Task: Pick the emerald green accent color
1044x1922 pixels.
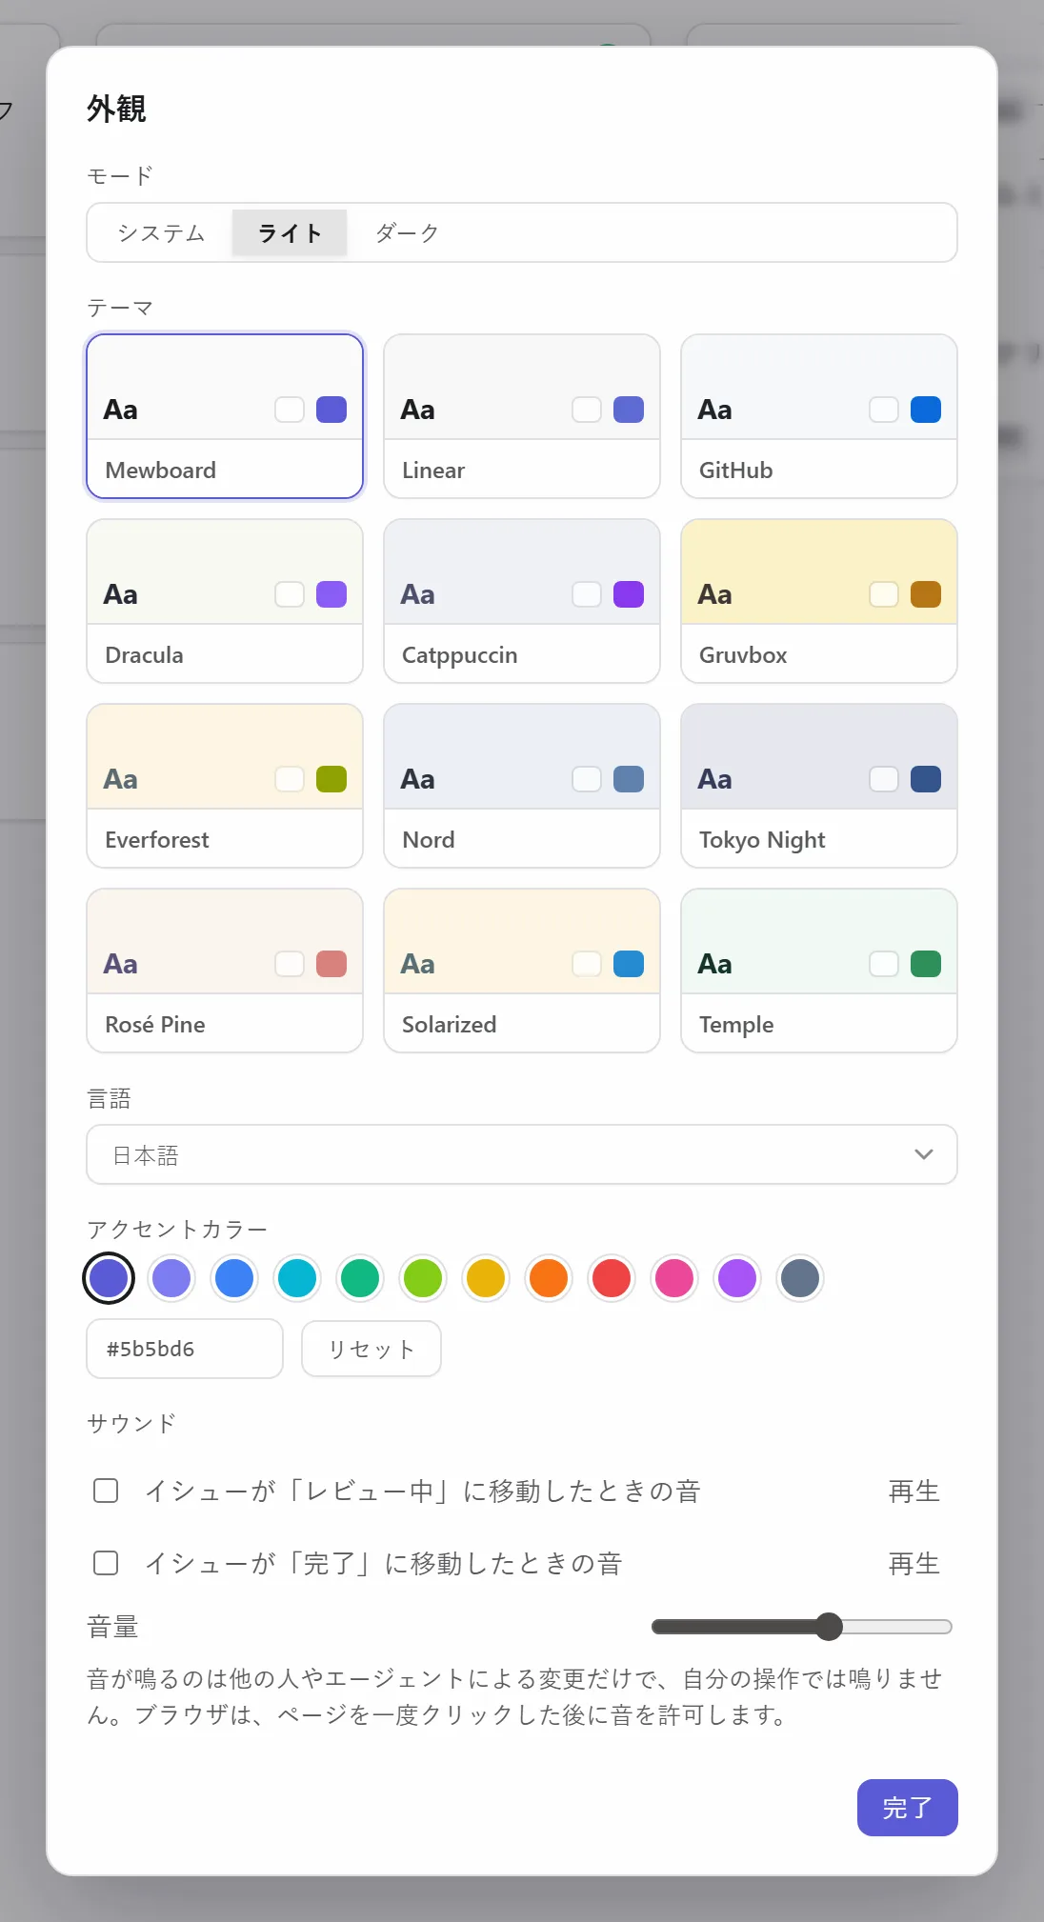Action: 360,1278
